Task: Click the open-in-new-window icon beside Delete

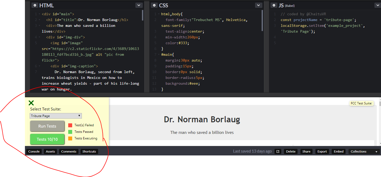Action: pos(278,151)
